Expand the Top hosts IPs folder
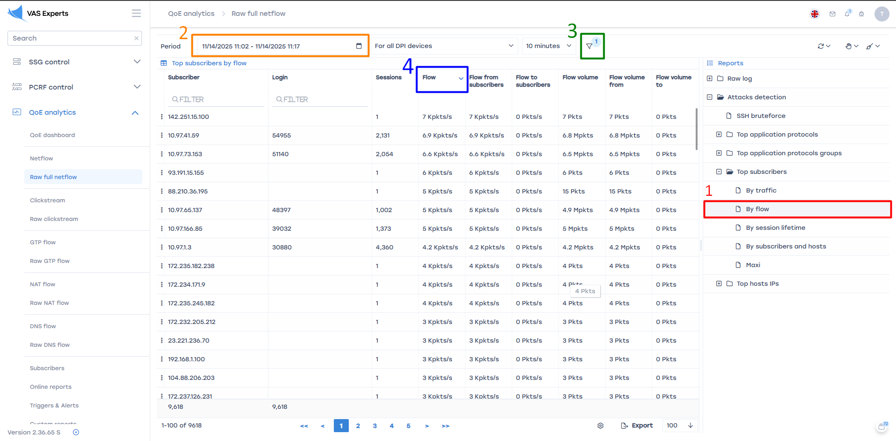This screenshot has height=441, width=896. 719,284
